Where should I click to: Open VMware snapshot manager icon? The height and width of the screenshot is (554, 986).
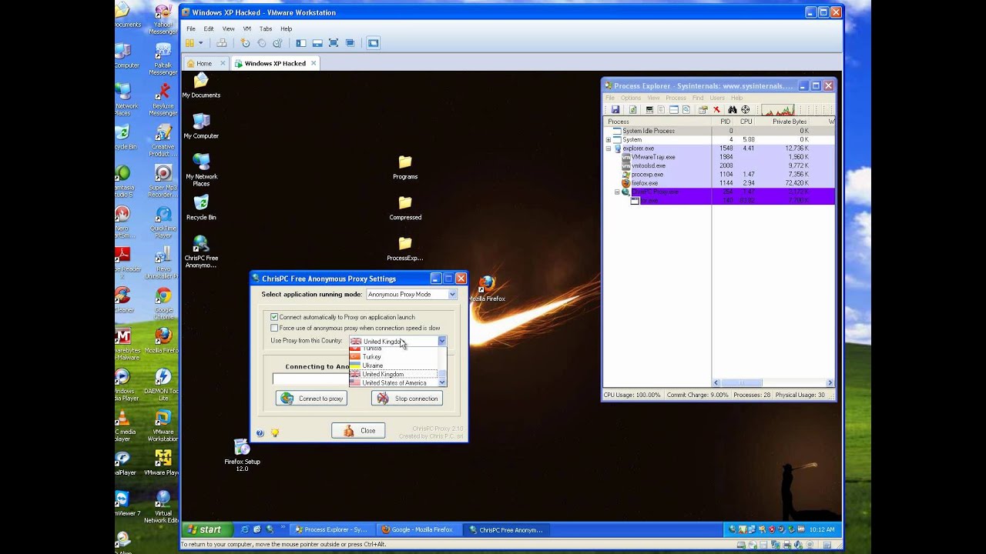coord(277,43)
